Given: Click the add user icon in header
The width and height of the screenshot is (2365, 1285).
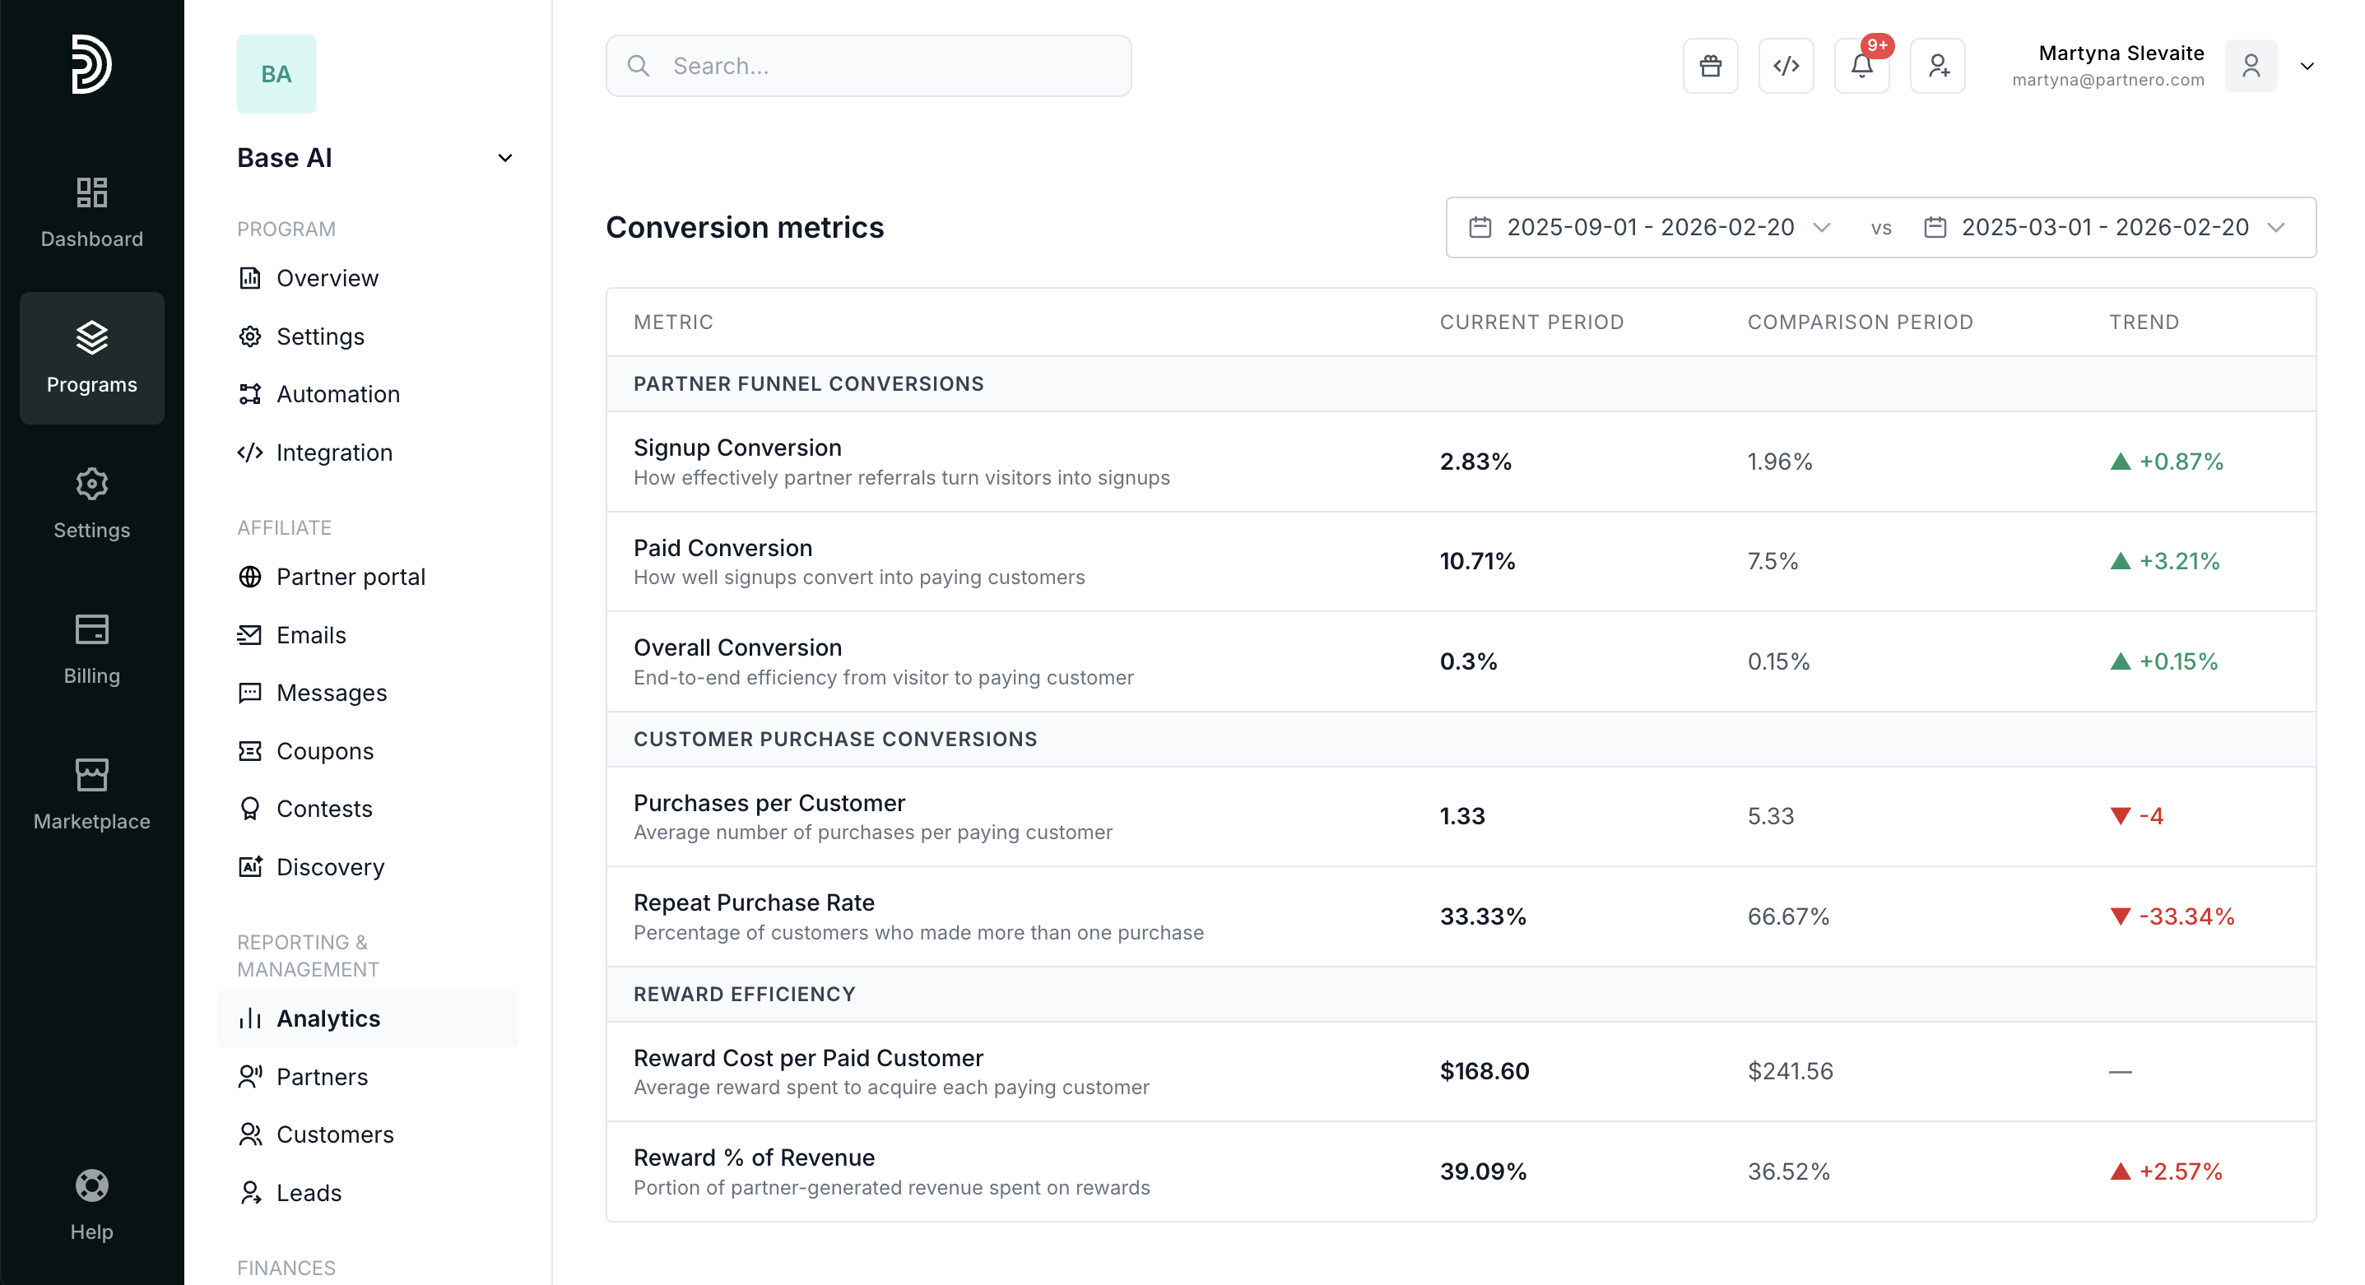Looking at the screenshot, I should (1937, 66).
